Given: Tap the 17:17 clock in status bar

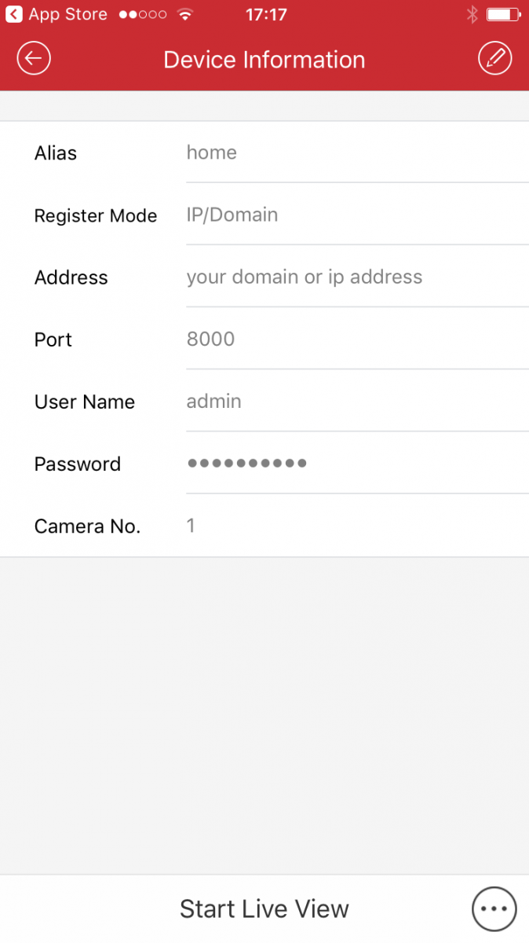Looking at the screenshot, I should pyautogui.click(x=266, y=15).
